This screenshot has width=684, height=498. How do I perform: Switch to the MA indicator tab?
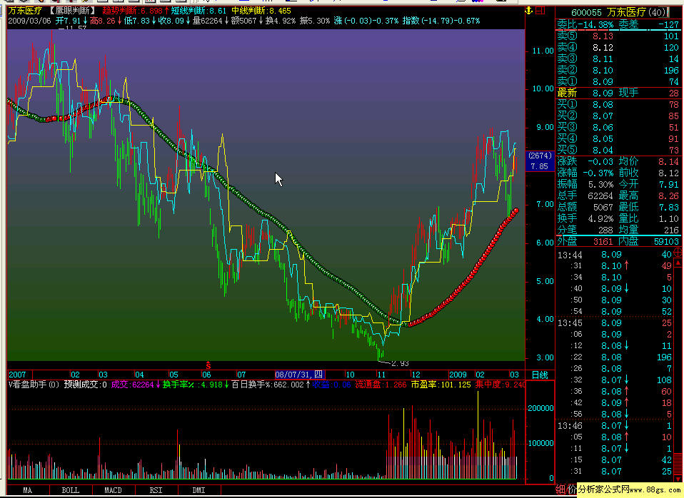pyautogui.click(x=27, y=491)
